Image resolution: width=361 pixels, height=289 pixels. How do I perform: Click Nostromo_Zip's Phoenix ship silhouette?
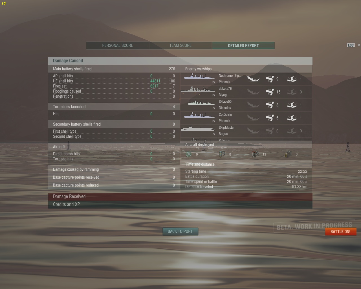click(x=199, y=76)
